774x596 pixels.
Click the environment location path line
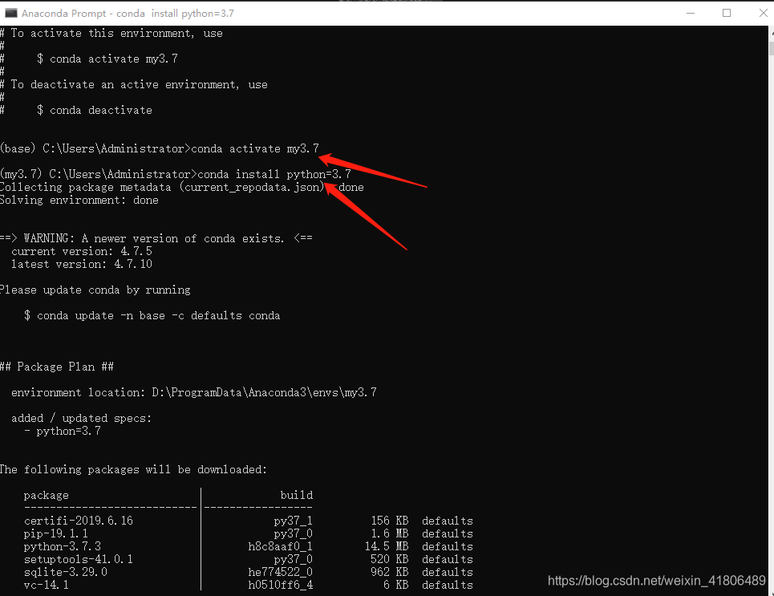click(x=194, y=392)
